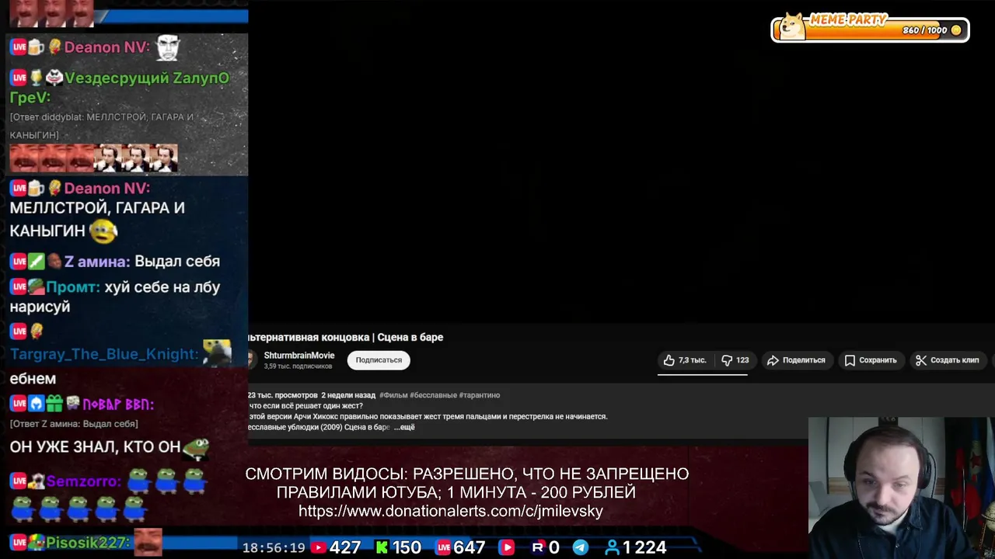Click the ПОВАР ВВП chat username

click(x=118, y=404)
